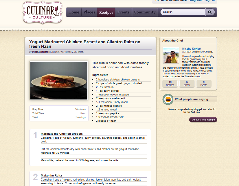Image resolution: width=239 pixels, height=186 pixels.
Task: Click the Culinary Culture logo
Action: point(43,12)
